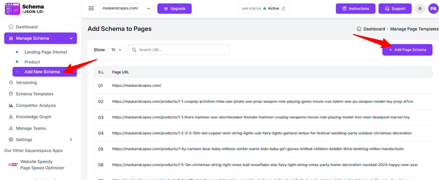
Task: Select Landing Page (Home) schema item
Action: (x=46, y=52)
